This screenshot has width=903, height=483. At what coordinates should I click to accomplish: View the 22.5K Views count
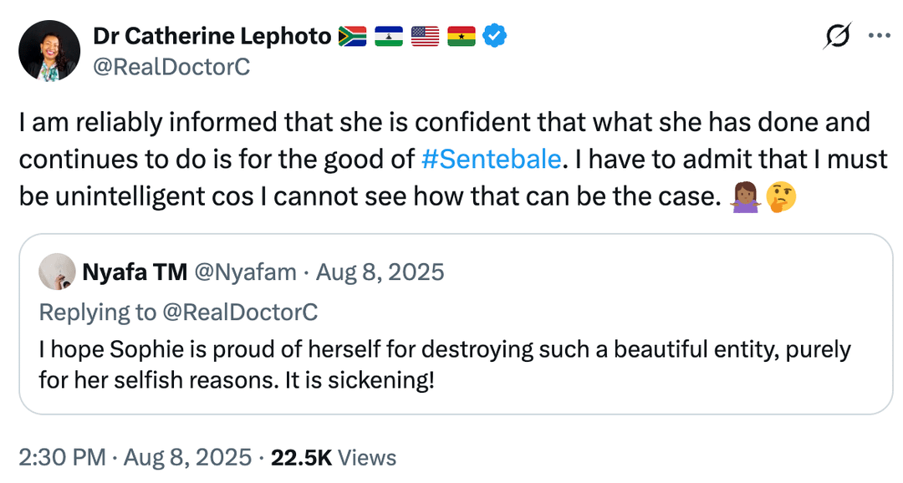coord(333,457)
